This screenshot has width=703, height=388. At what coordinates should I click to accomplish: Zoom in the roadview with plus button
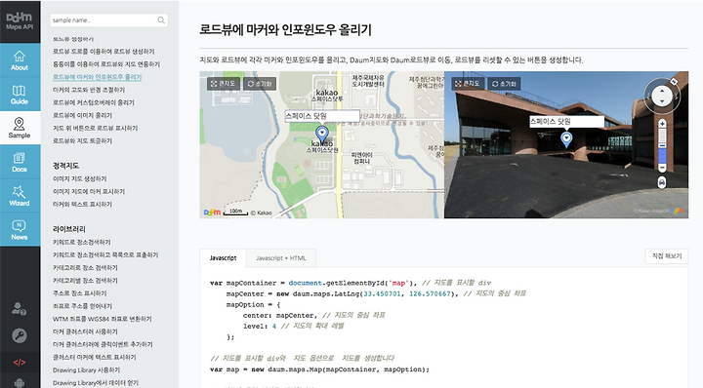662,124
